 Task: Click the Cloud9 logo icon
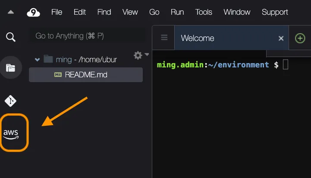(x=33, y=13)
